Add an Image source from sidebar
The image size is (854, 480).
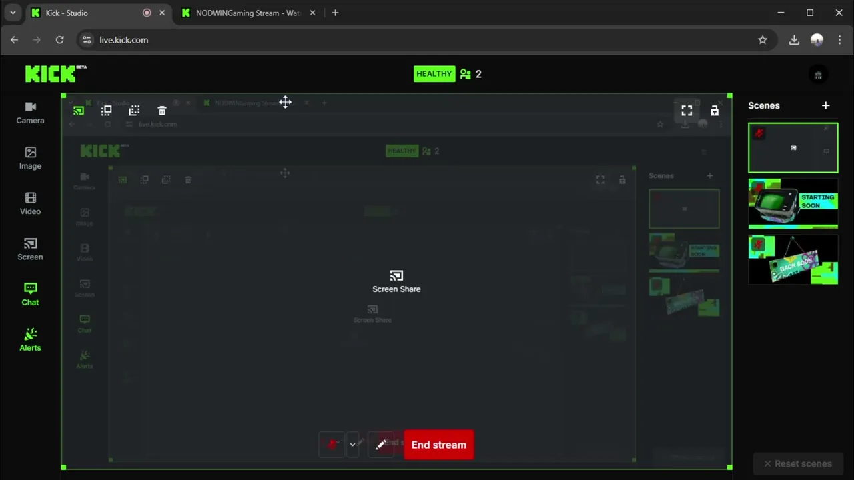tap(30, 158)
